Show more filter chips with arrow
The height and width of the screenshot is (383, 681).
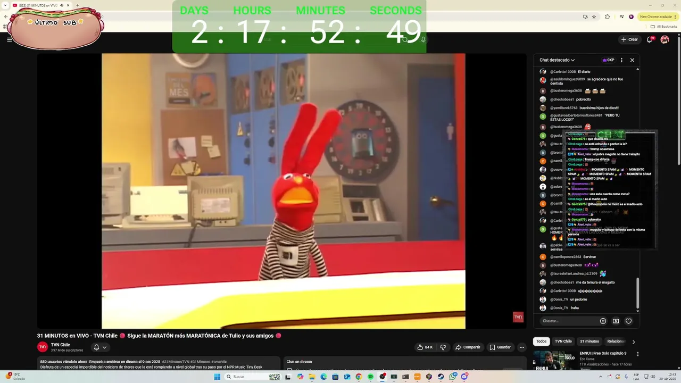pyautogui.click(x=633, y=342)
